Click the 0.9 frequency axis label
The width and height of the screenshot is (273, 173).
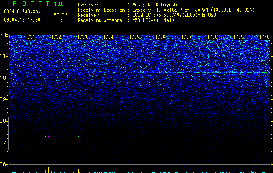(x=3, y=99)
